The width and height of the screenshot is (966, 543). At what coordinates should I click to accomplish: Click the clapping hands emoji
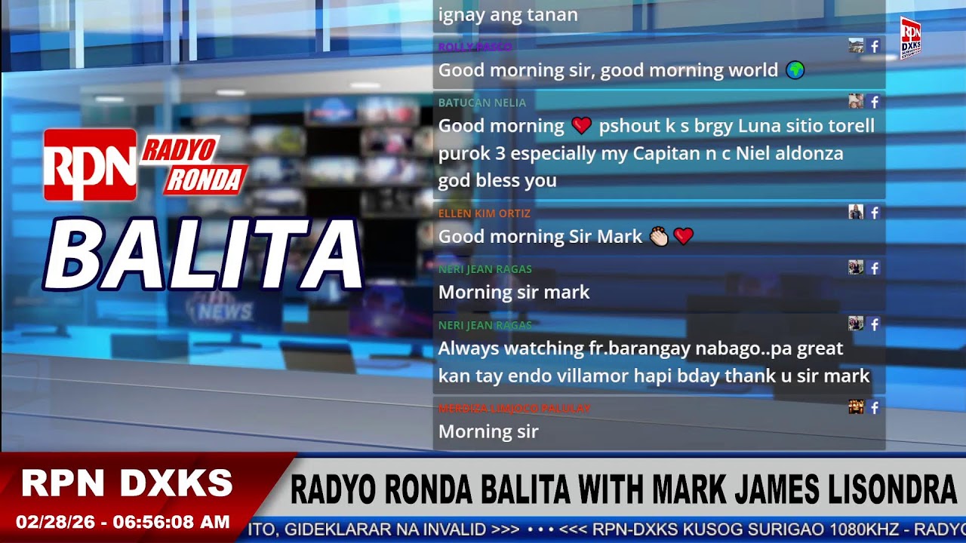tap(659, 237)
